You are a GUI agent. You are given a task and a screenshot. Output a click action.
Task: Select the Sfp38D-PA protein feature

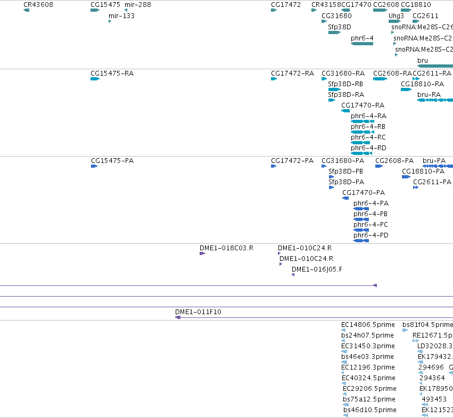tap(346, 182)
